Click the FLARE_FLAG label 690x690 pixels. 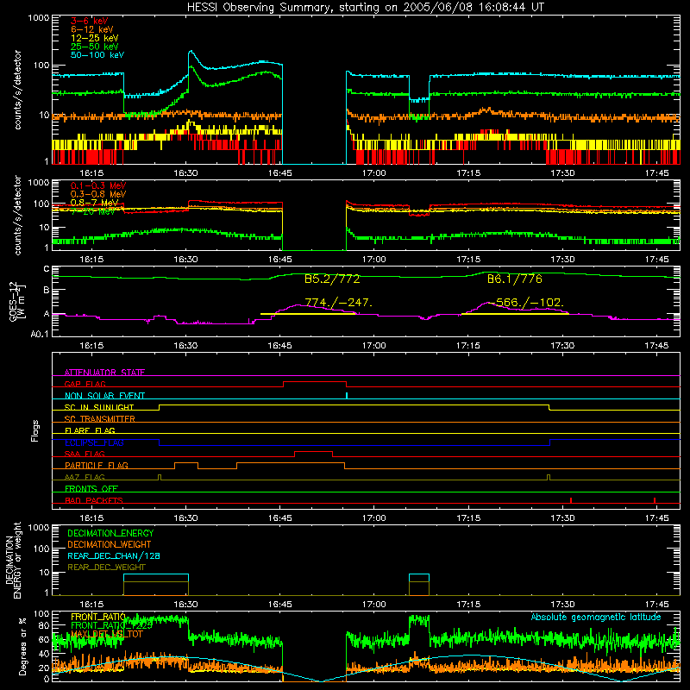click(x=90, y=430)
